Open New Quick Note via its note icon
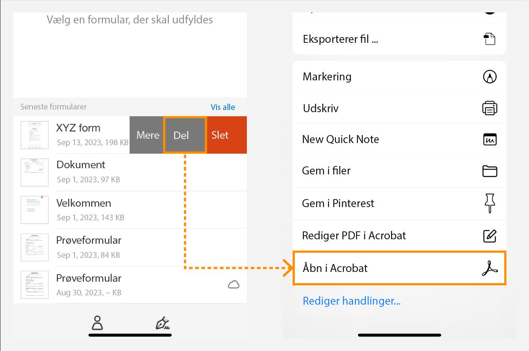 tap(489, 139)
